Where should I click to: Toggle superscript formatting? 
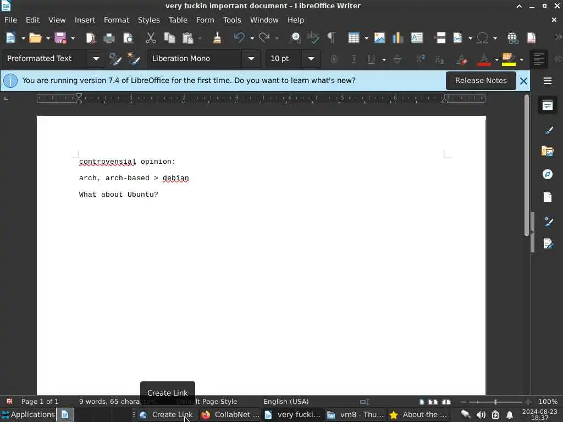421,59
